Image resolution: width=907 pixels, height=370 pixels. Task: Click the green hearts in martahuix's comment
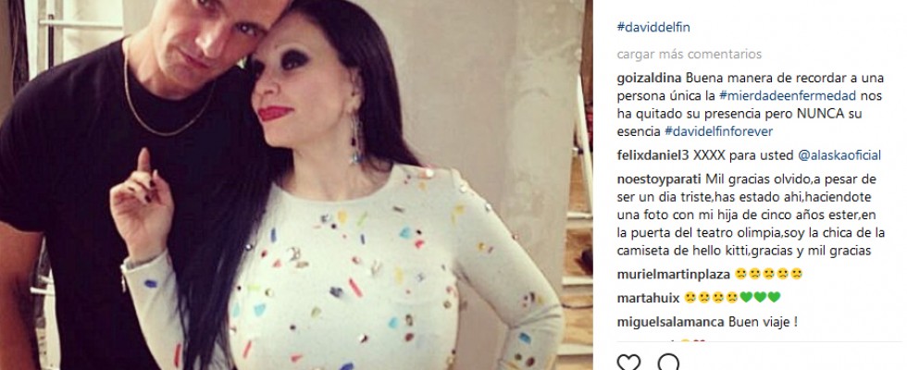coord(760,298)
